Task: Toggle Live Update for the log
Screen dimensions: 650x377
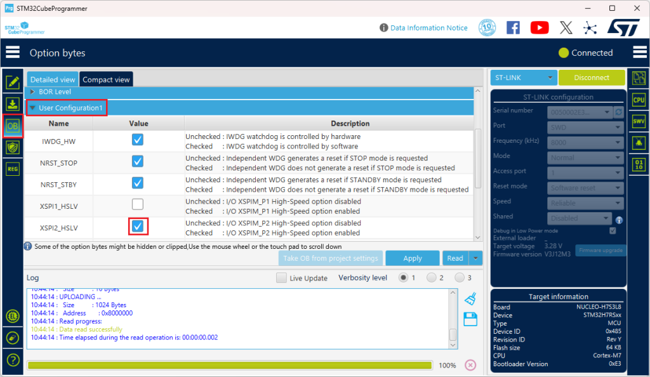Action: click(x=281, y=277)
